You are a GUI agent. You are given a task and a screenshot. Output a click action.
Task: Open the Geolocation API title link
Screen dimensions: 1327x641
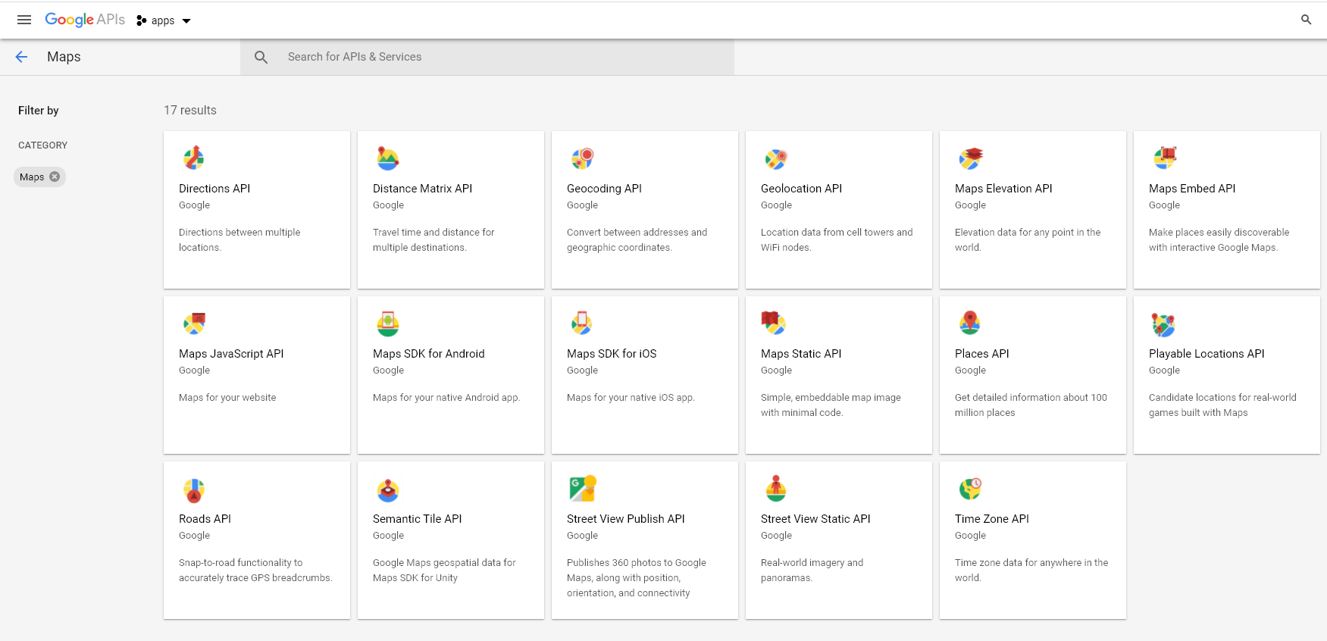[801, 189]
